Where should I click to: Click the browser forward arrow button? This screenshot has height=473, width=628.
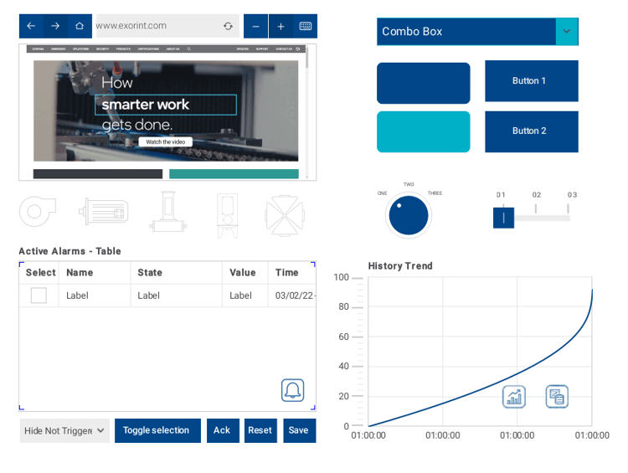point(55,26)
